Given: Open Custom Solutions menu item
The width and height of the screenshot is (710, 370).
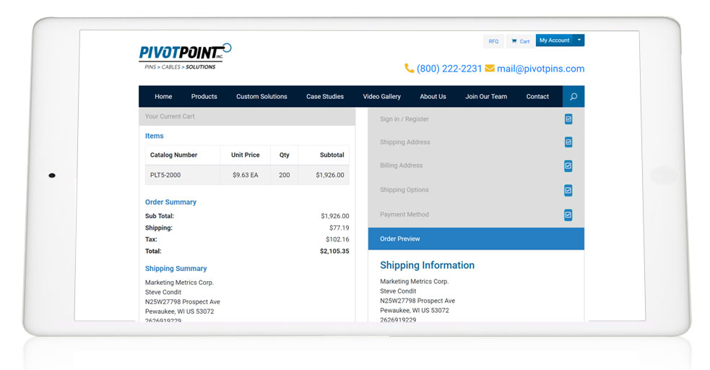Looking at the screenshot, I should coord(261,96).
